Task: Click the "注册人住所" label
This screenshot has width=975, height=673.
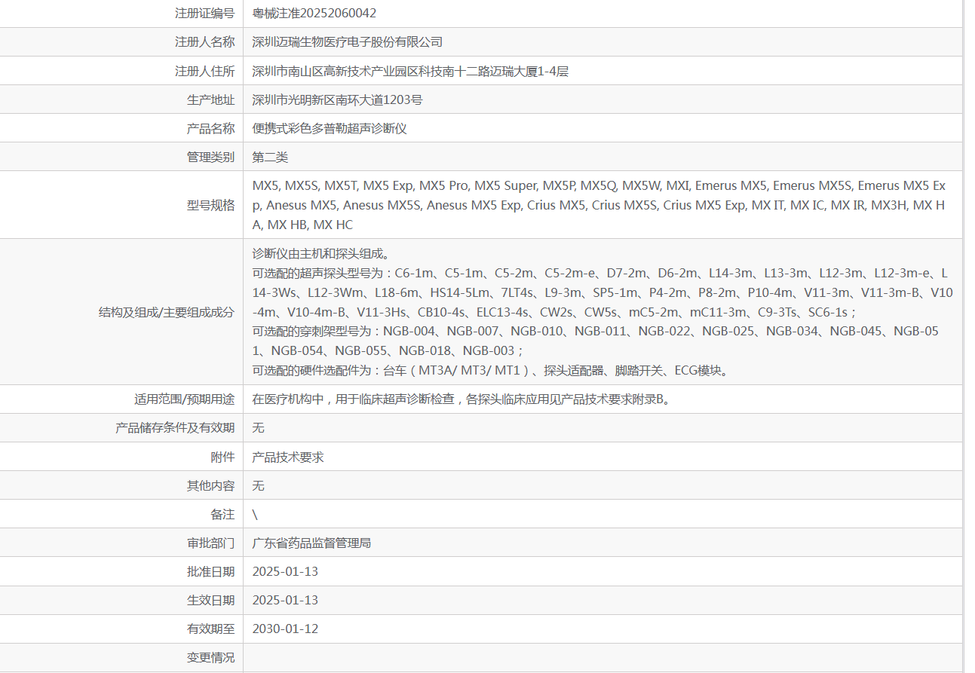Action: pyautogui.click(x=204, y=71)
